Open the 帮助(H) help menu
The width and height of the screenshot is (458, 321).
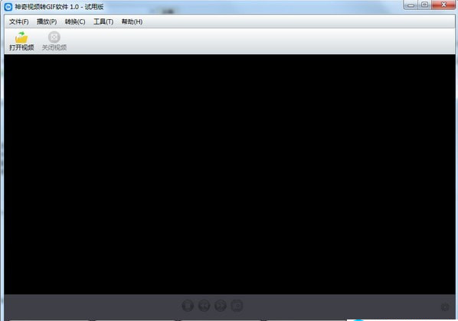click(x=132, y=21)
